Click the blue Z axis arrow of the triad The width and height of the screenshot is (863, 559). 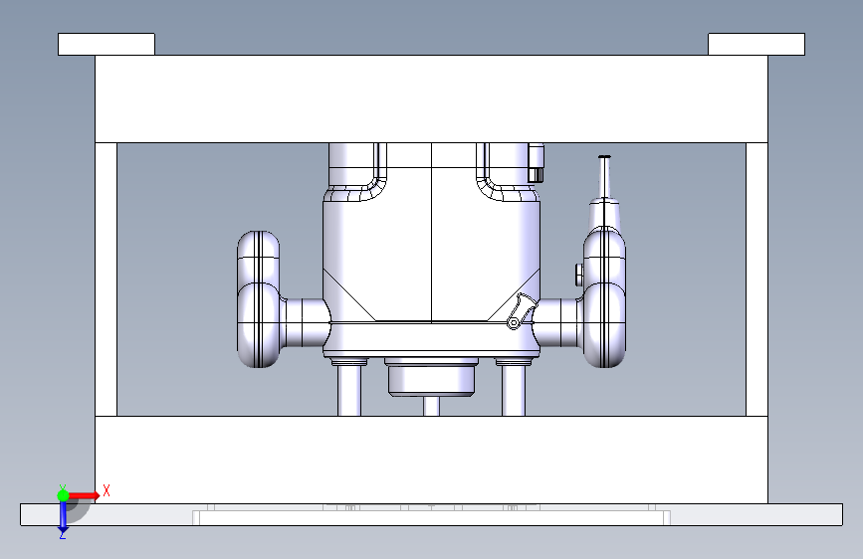pyautogui.click(x=63, y=516)
